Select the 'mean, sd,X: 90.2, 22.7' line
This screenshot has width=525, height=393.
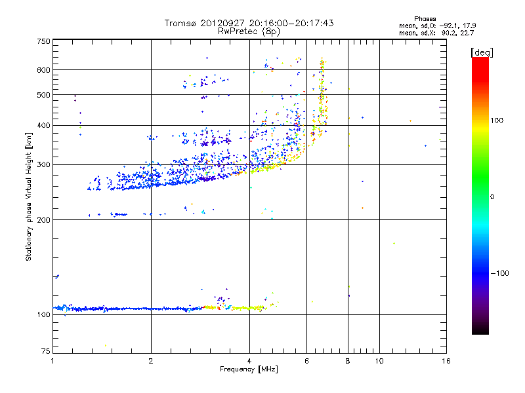tap(436, 33)
